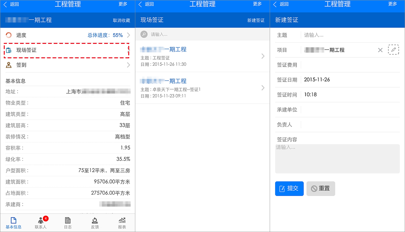Submit the form with 提交 button

(289, 188)
